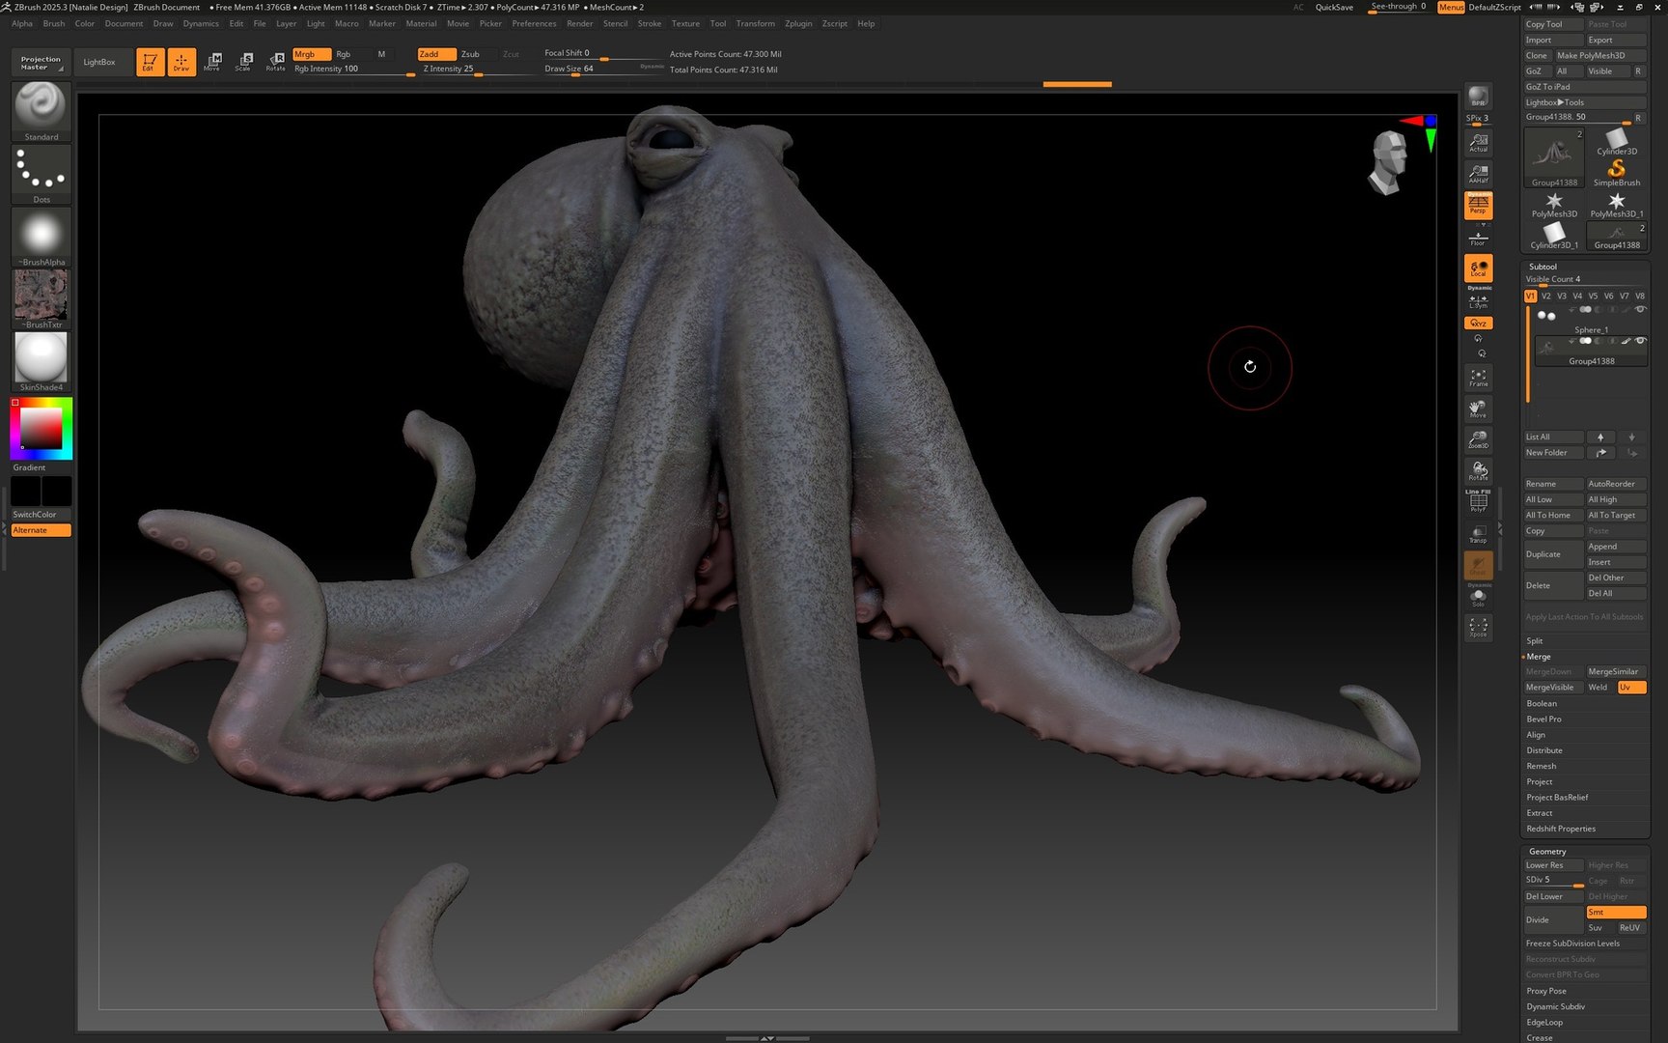Frame the model with Frame icon

pos(1478,378)
